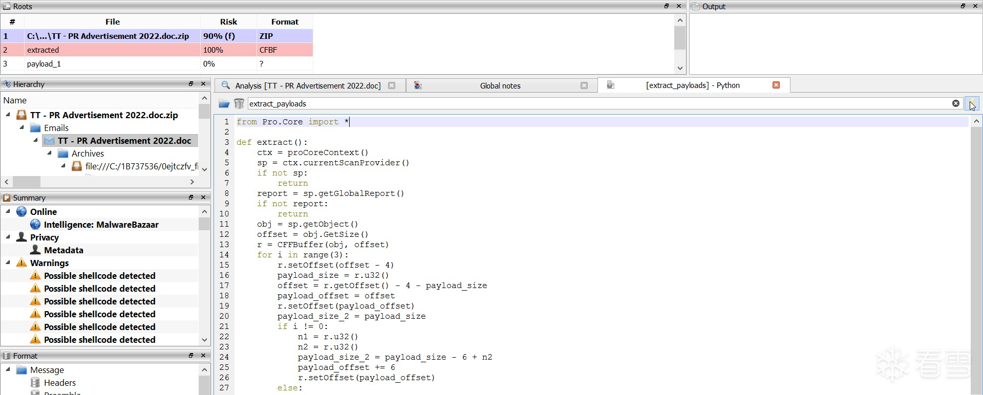Click the Headers icon in the Format panel

tap(35, 383)
